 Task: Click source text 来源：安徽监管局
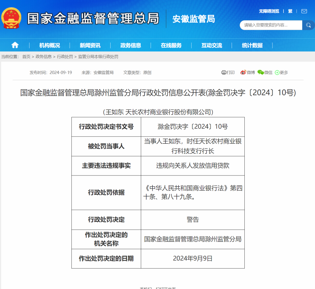coord(97,72)
